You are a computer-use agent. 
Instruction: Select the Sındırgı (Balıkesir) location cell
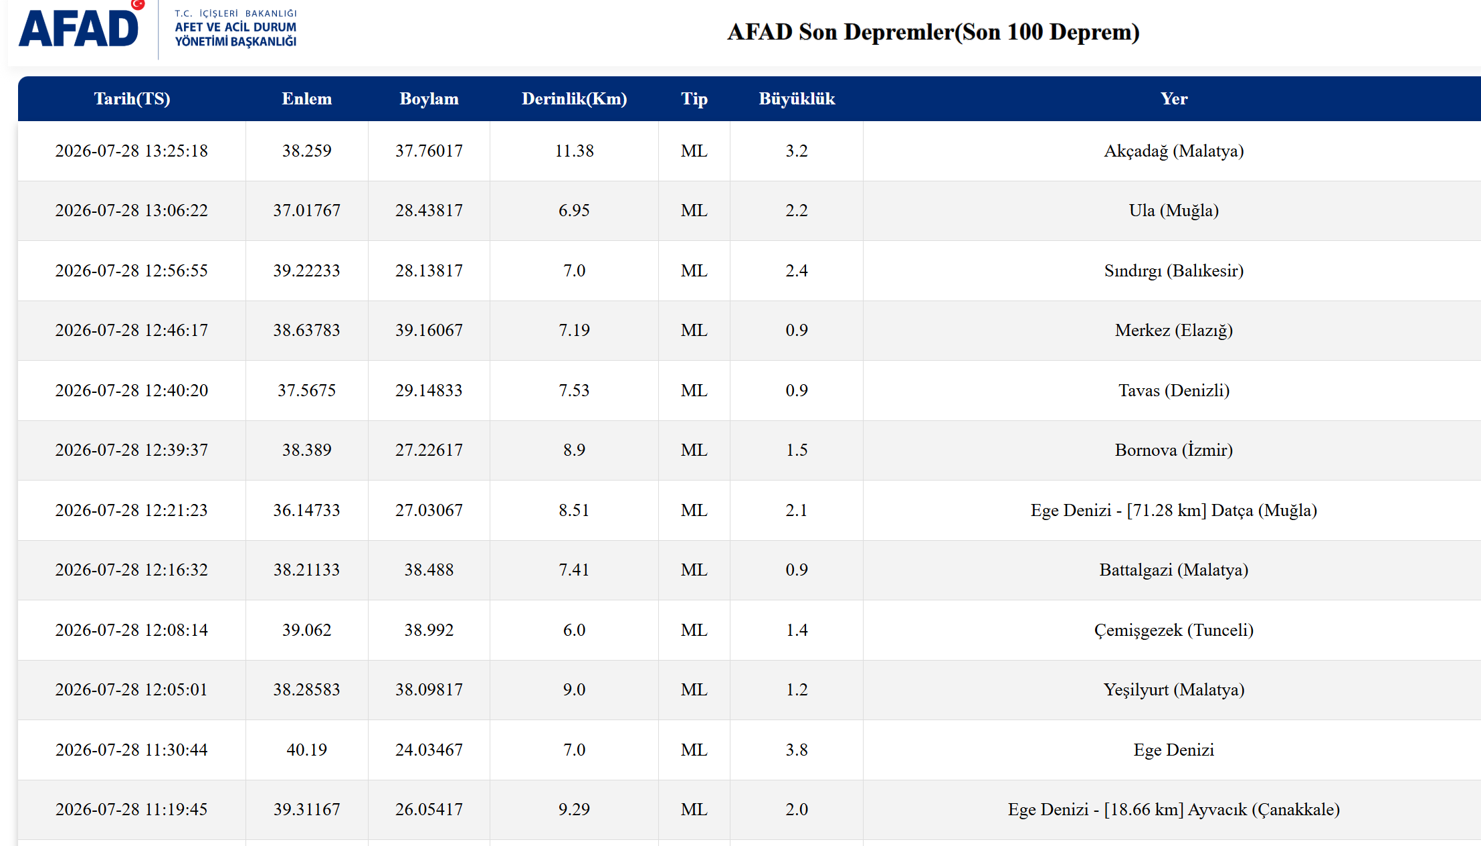[x=1173, y=270]
